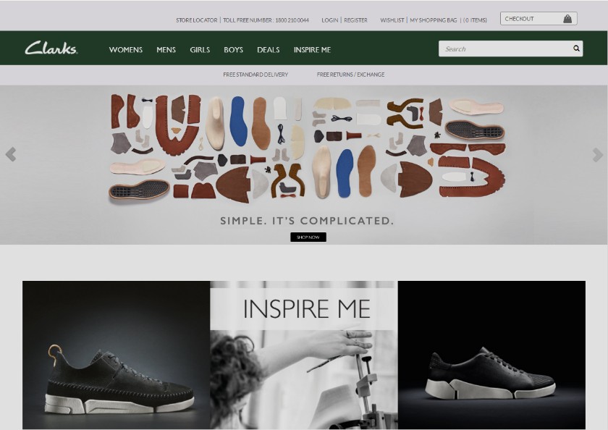608x430 pixels.
Task: Open the Womens menu
Action: click(126, 50)
